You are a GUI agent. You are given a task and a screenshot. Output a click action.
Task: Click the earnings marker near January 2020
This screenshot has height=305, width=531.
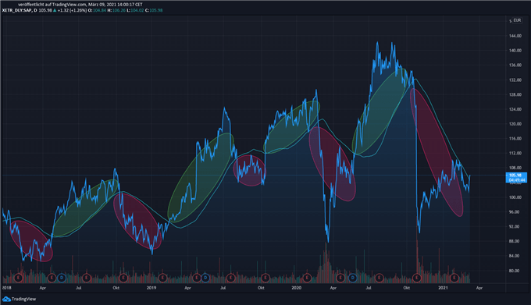click(x=307, y=278)
